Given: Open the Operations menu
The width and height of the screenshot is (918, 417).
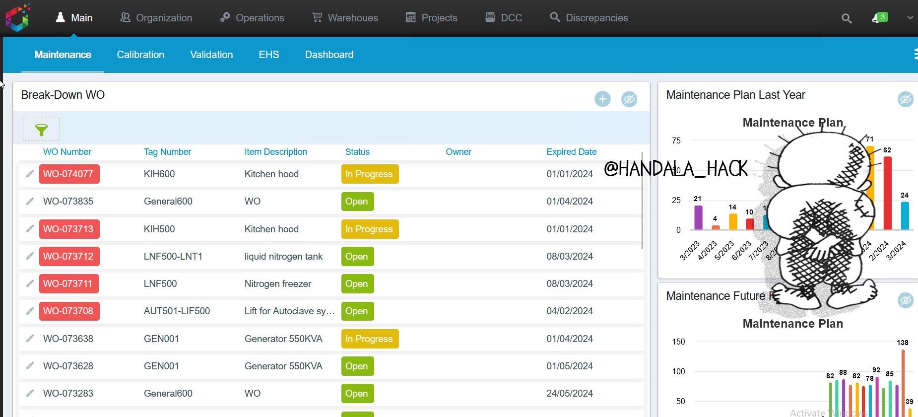Looking at the screenshot, I should [252, 18].
